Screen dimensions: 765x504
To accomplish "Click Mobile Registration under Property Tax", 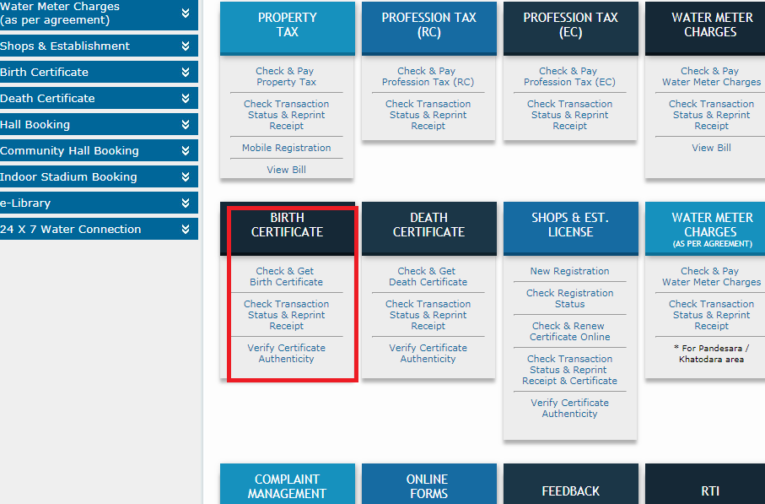I will point(287,148).
